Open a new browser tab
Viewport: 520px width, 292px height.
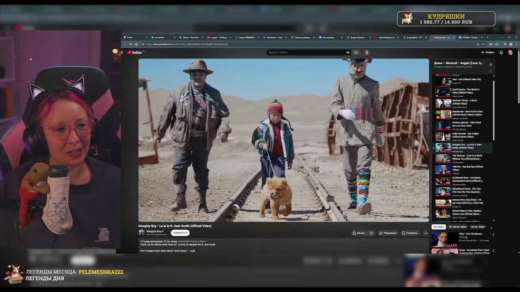487,37
